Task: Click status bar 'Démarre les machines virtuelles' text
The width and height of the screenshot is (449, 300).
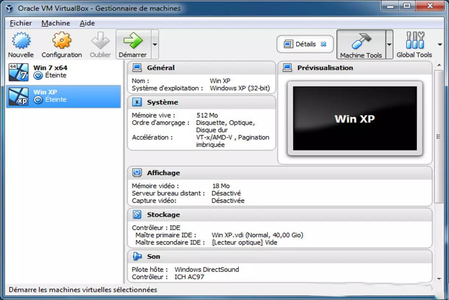Action: pyautogui.click(x=83, y=290)
